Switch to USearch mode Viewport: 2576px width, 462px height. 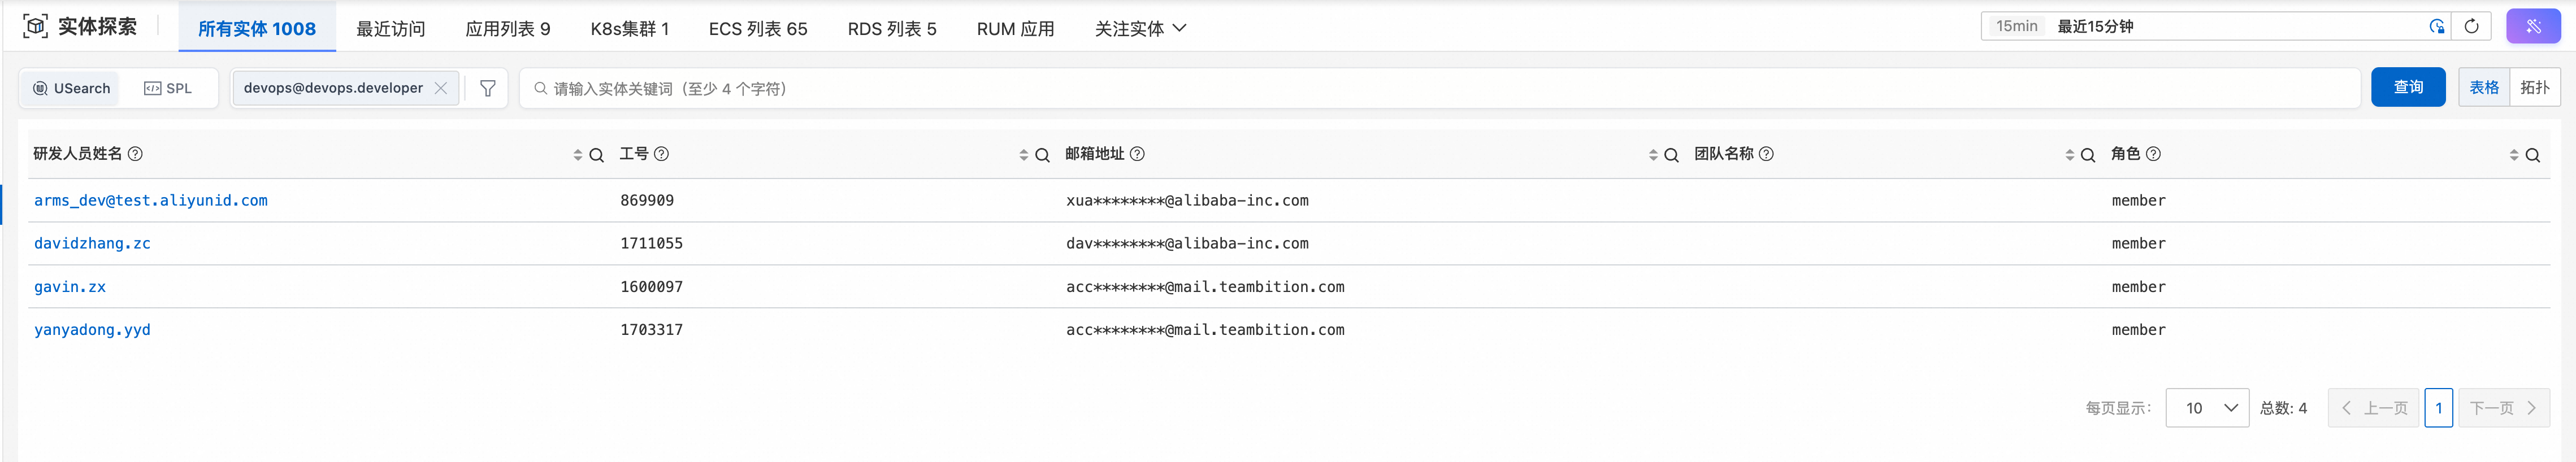(71, 88)
